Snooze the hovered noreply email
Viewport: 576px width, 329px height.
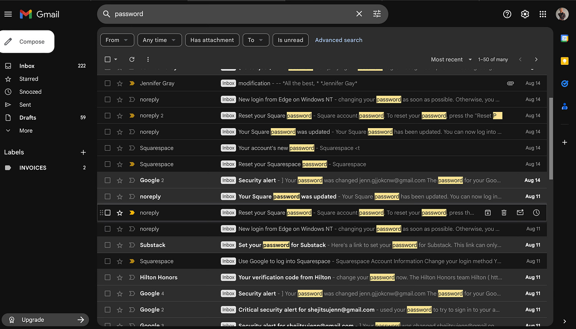[536, 213]
